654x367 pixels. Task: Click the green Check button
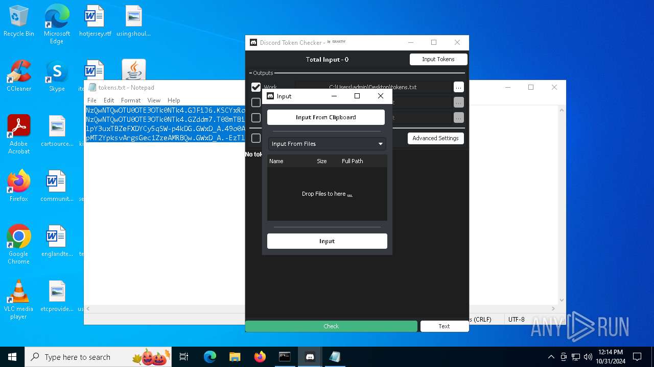tap(331, 326)
